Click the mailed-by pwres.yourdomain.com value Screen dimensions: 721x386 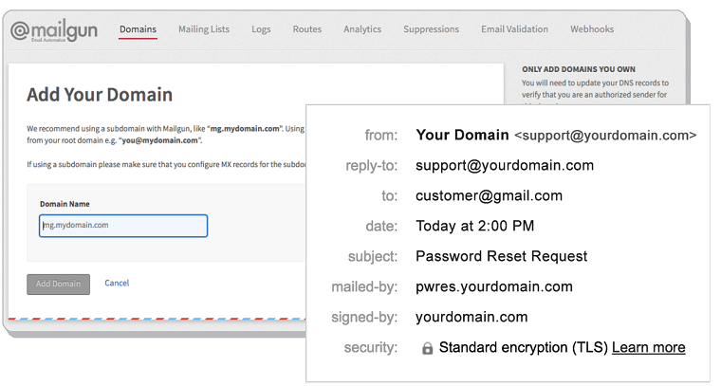[x=494, y=286]
